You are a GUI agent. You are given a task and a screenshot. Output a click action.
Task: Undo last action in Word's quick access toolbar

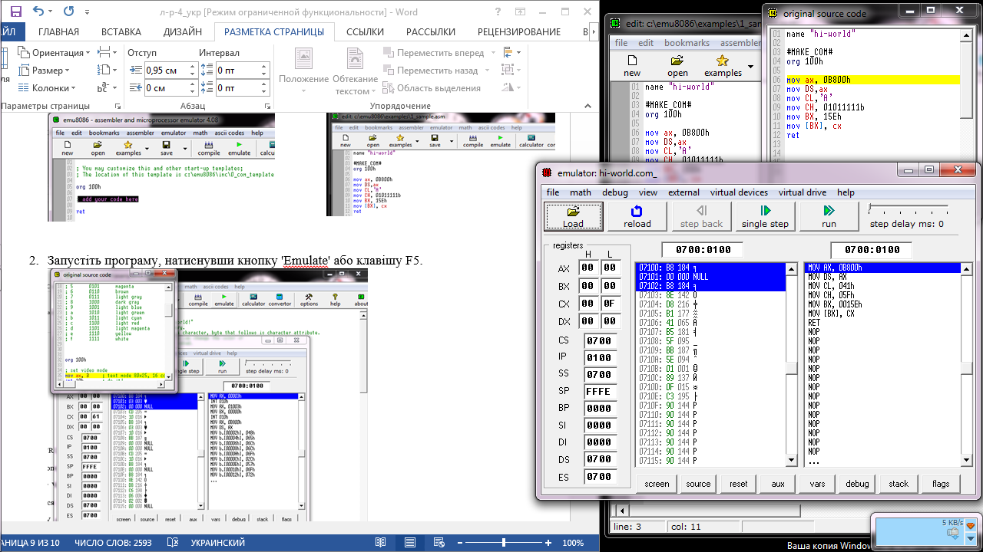point(39,11)
